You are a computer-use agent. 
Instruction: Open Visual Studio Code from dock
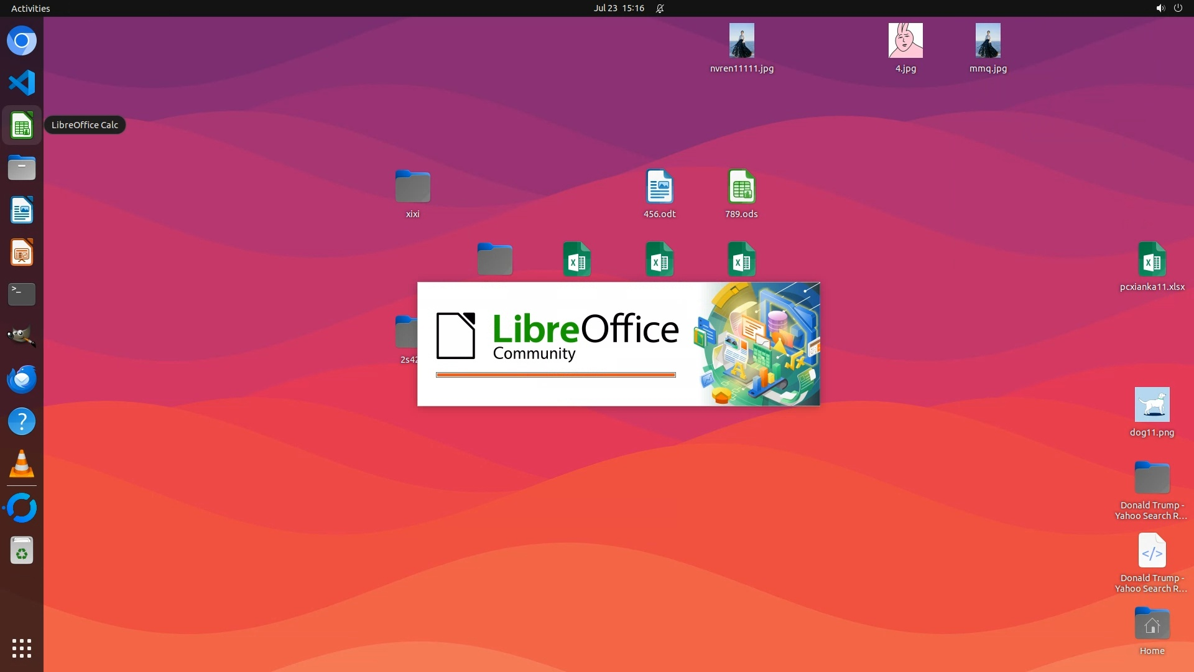pyautogui.click(x=22, y=83)
